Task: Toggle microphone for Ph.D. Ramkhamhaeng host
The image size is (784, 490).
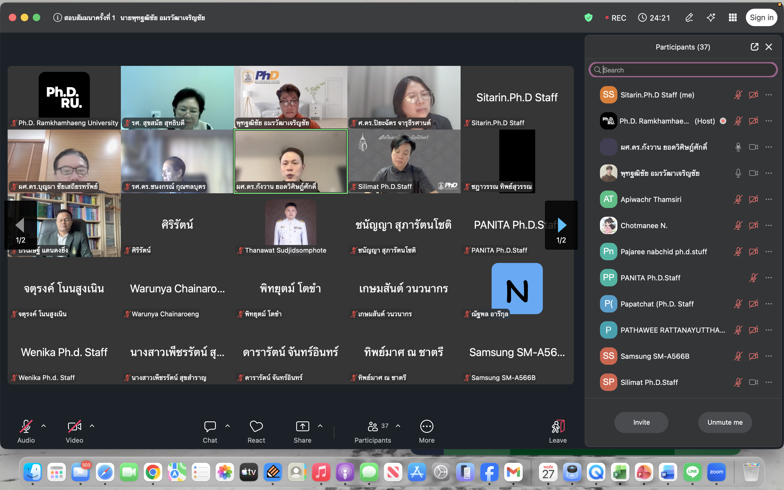Action: click(738, 121)
